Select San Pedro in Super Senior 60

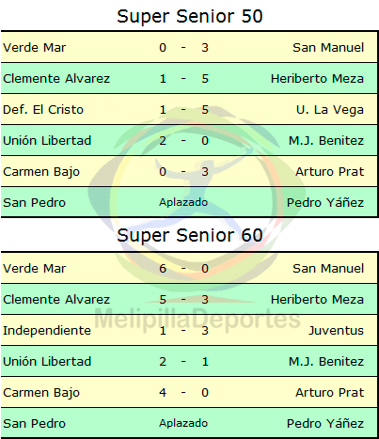pos(35,423)
